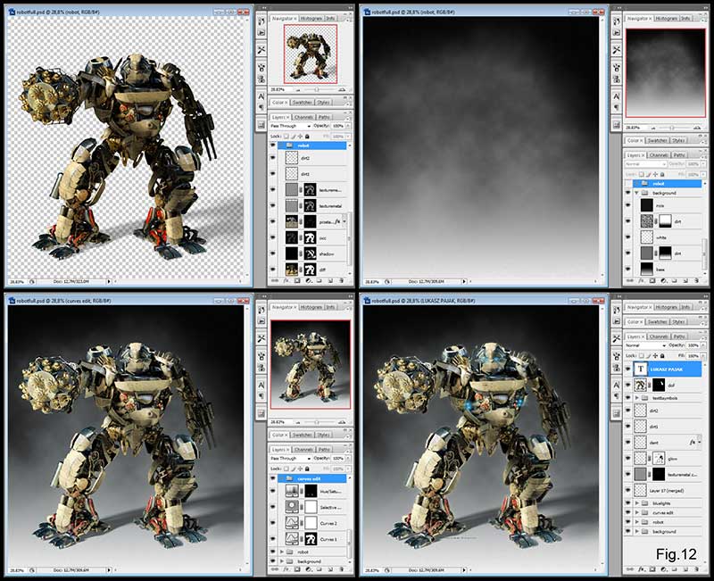Expand text&symbols group in LUKASZ PAJAK window
714x581 pixels.
(x=637, y=397)
